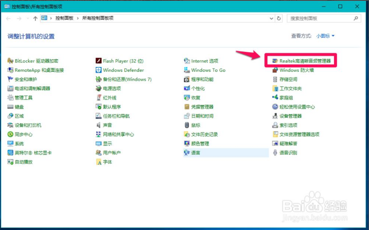Expand the chevron after 控制面板 breadcrumb
The height and width of the screenshot is (230, 369).
[x=78, y=18]
